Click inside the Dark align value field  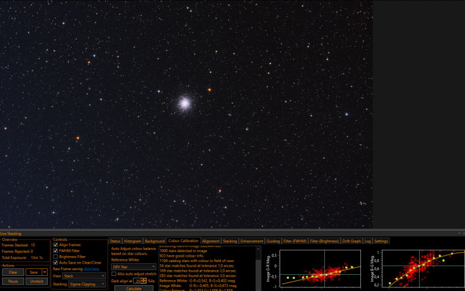pyautogui.click(x=137, y=281)
